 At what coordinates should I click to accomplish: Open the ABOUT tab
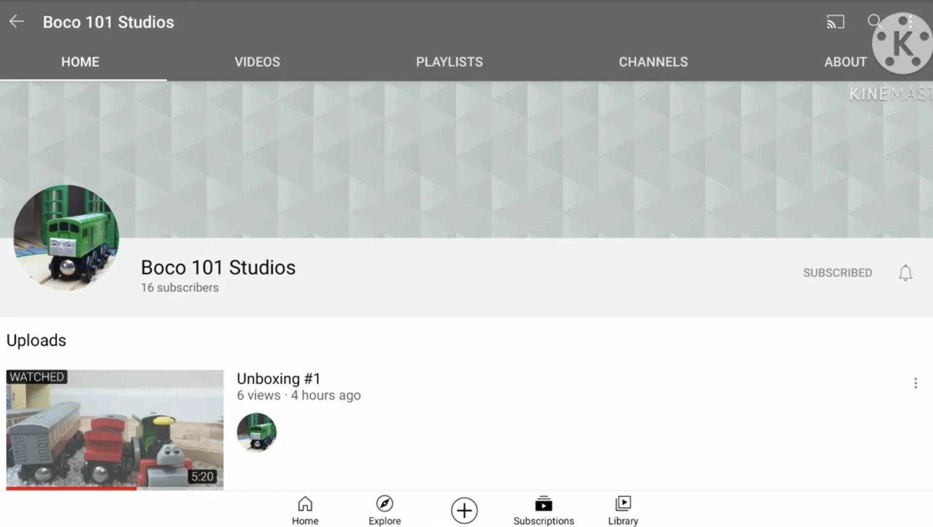coord(845,62)
